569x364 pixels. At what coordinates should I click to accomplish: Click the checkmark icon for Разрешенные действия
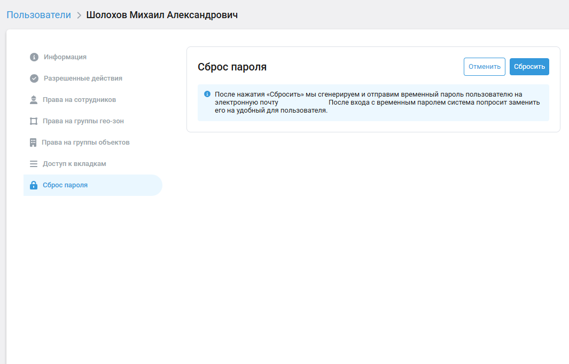34,78
